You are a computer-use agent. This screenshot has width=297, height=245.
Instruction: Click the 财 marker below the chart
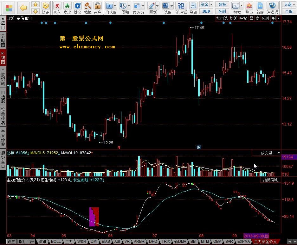(x=199, y=147)
